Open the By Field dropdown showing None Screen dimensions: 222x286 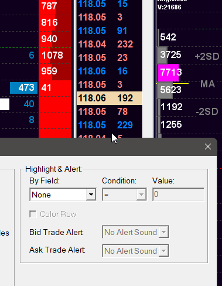pos(63,195)
